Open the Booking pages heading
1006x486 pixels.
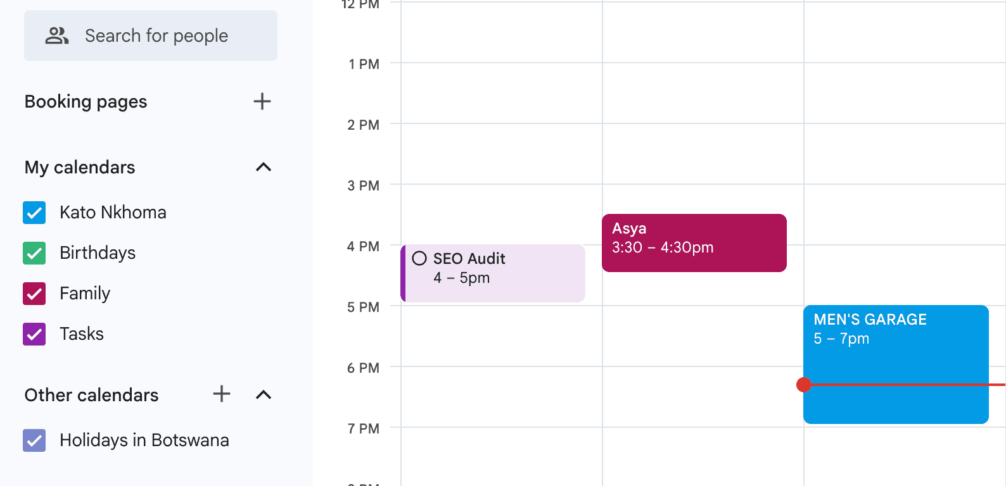(86, 101)
